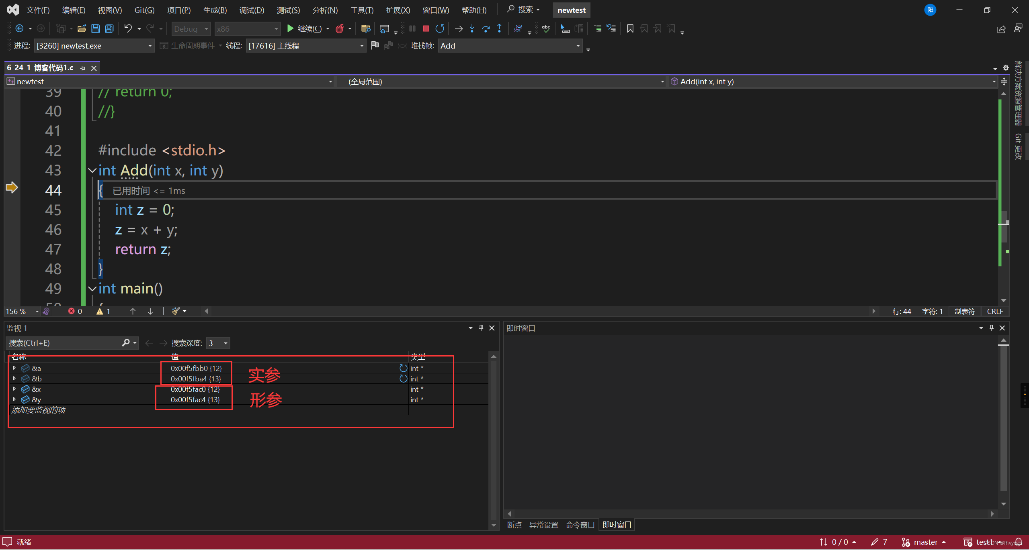Click the settings gear above the editor
This screenshot has height=550, width=1029.
tap(1006, 67)
